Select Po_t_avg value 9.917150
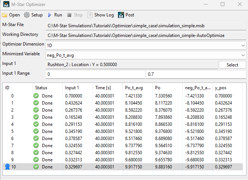Screen dimensions: 248x180 pos(133,167)
